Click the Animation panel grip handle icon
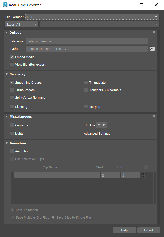 [x=154, y=143]
